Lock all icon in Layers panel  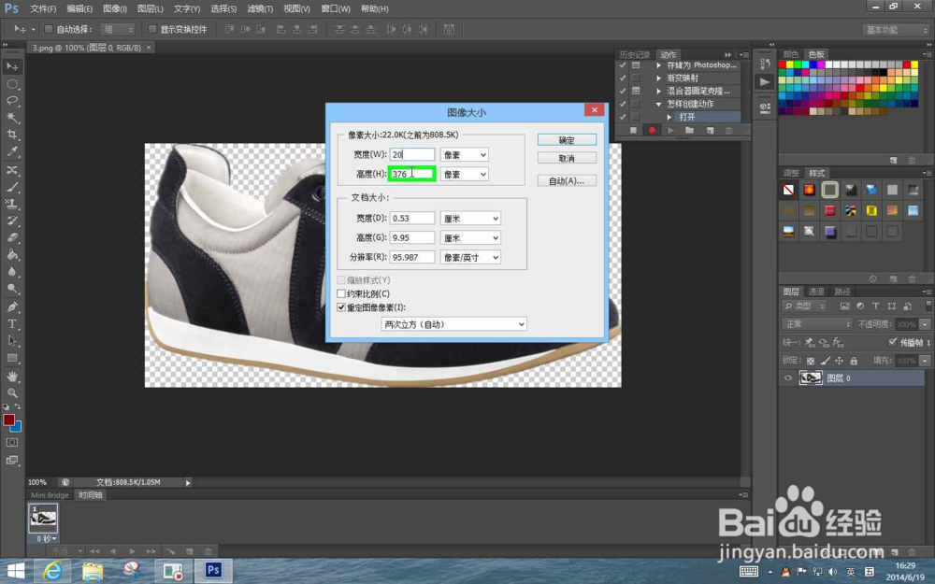coord(854,361)
